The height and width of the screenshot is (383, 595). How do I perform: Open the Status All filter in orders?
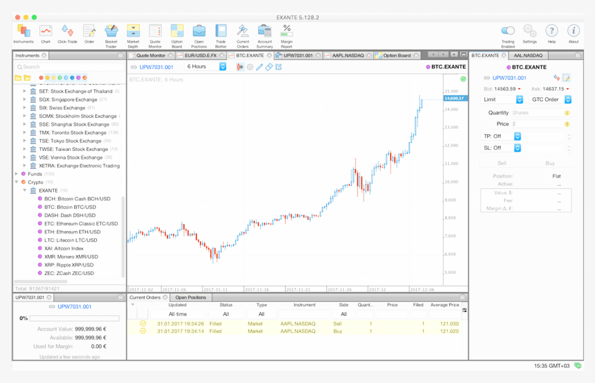point(226,314)
